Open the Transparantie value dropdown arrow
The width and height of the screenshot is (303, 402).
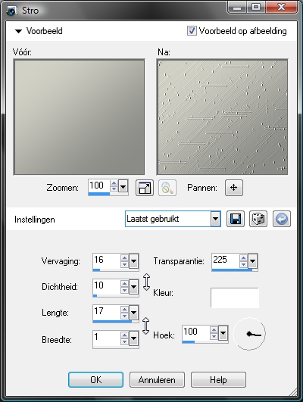(x=253, y=261)
